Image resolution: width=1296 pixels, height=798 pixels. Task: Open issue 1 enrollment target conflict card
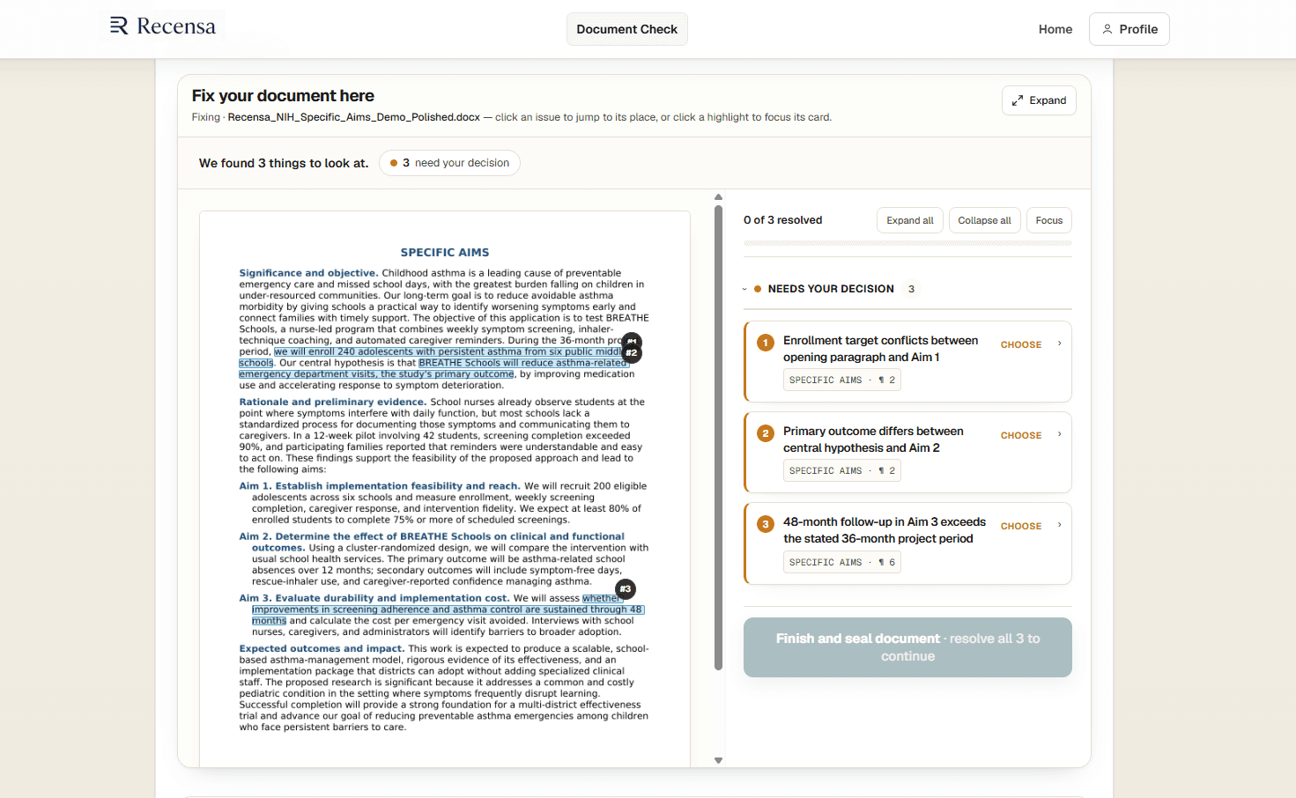click(x=907, y=361)
